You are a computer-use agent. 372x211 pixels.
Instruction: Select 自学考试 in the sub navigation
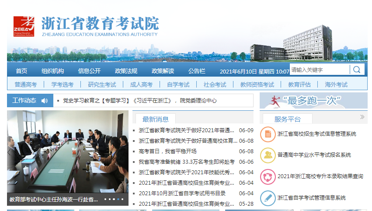pyautogui.click(x=178, y=84)
